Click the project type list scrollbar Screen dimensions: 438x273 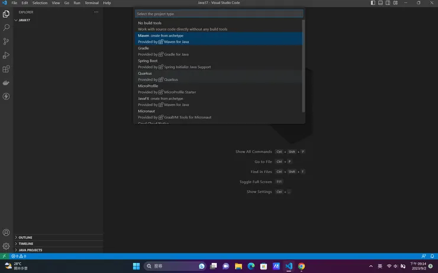(304, 65)
